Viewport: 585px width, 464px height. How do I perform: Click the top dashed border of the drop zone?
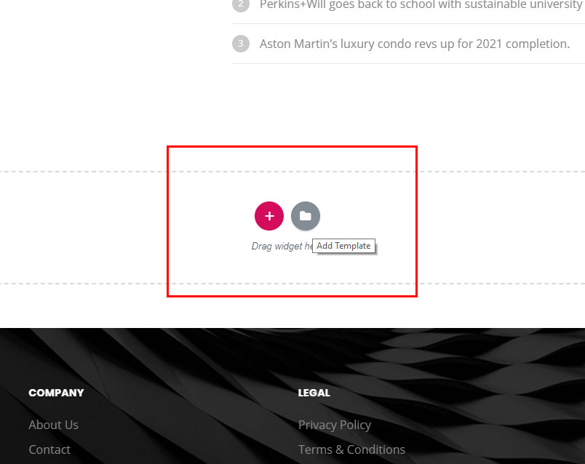292,172
